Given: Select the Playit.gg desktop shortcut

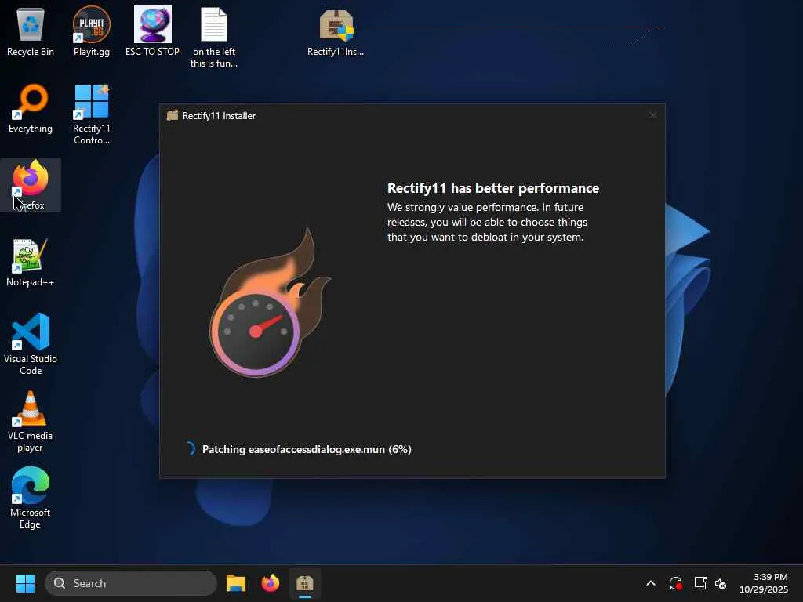Looking at the screenshot, I should tap(91, 31).
